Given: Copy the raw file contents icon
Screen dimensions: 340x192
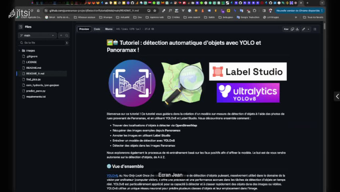Looking at the screenshot, I should 292,29.
